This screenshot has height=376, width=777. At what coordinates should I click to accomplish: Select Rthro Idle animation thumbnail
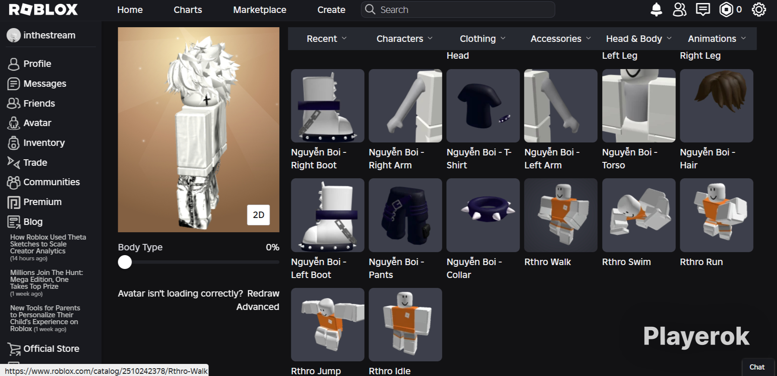tap(405, 325)
